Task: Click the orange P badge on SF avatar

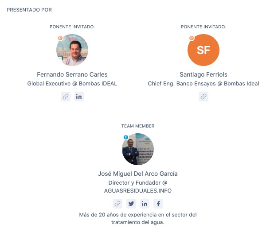Action: click(192, 38)
